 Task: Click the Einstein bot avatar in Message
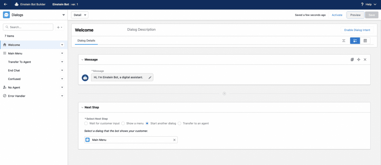click(85, 78)
